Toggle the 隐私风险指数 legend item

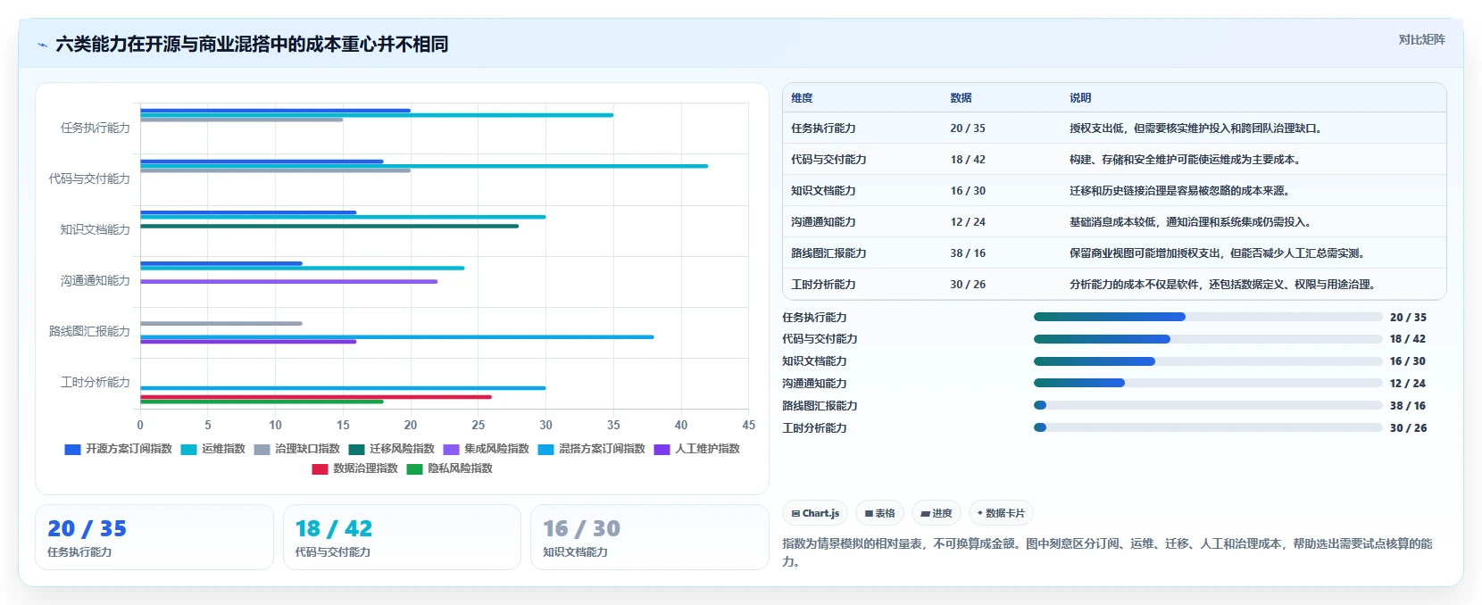coord(450,468)
